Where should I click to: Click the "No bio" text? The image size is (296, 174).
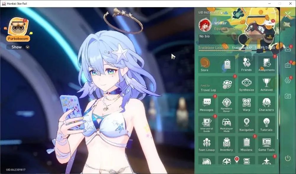(205, 36)
